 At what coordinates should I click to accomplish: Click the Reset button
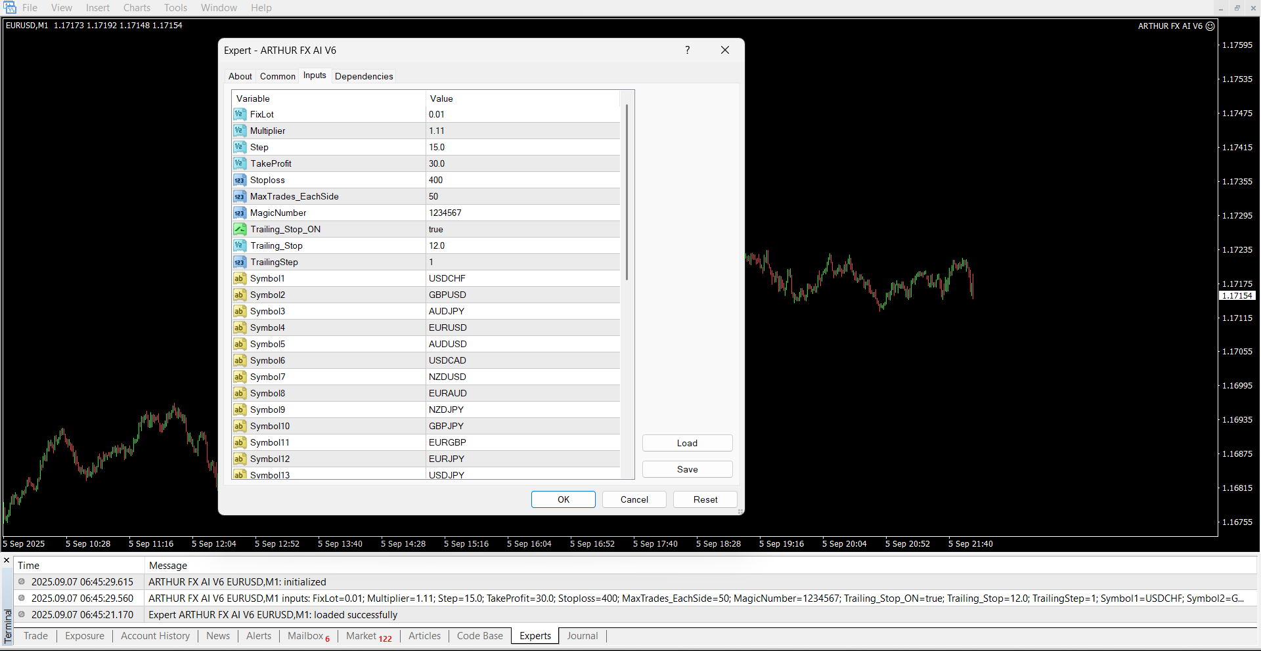pyautogui.click(x=705, y=499)
